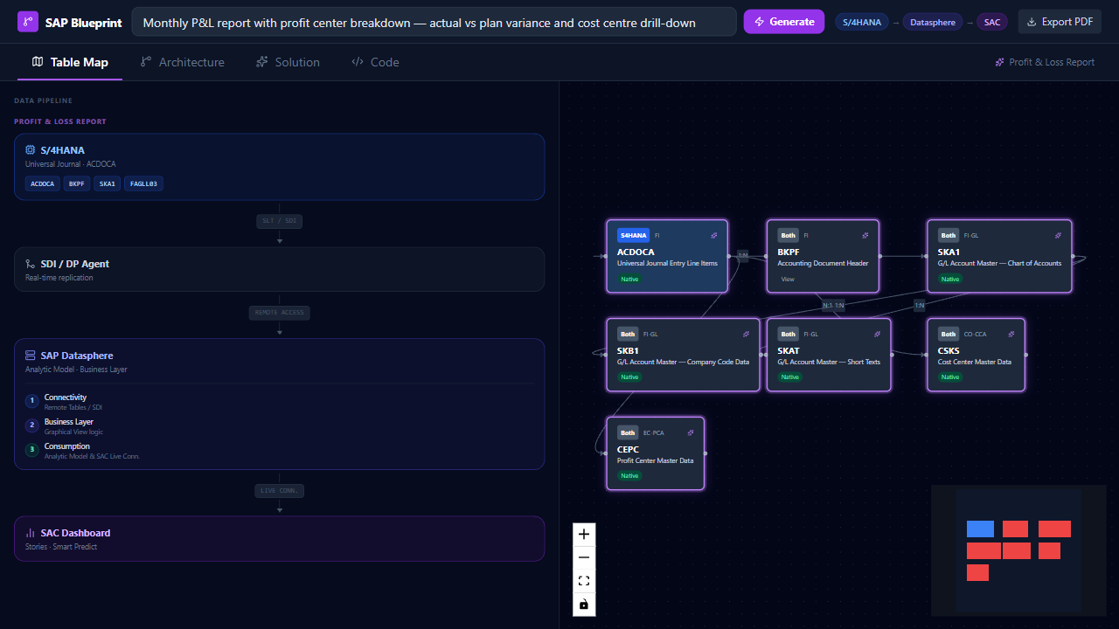Toggle the Native badge on the SKAT node
Screen dimensions: 1119x629
pos(790,377)
